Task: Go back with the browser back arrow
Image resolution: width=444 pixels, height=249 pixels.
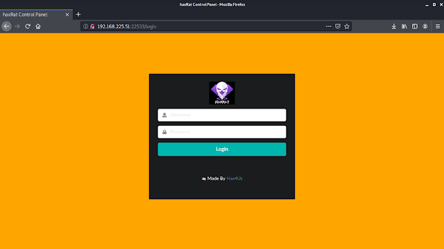Action: pos(6,26)
